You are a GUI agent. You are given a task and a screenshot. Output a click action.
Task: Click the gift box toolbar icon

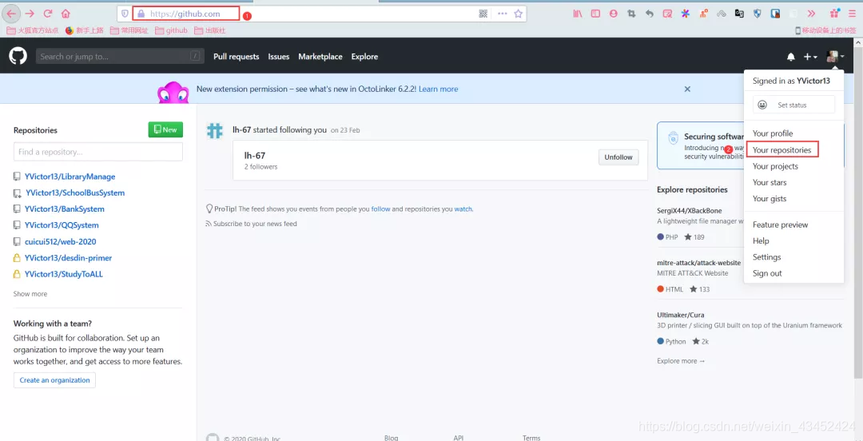coord(835,14)
